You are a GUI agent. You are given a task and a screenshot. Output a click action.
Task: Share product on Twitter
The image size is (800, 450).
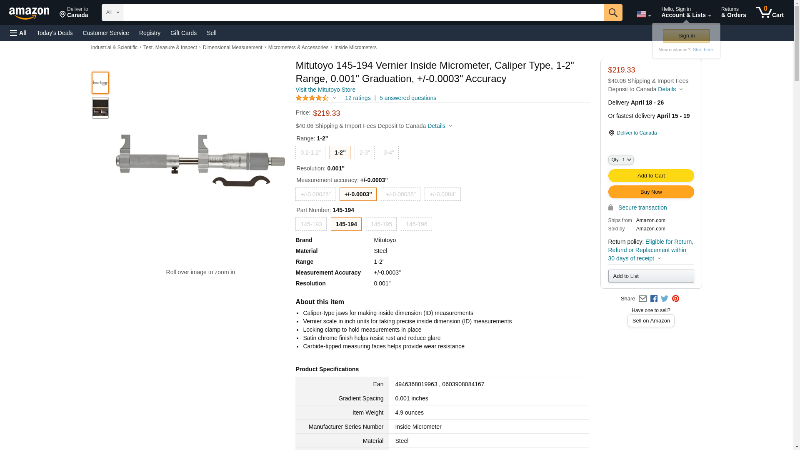(x=665, y=299)
